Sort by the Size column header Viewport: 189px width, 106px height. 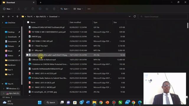[x=115, y=22]
